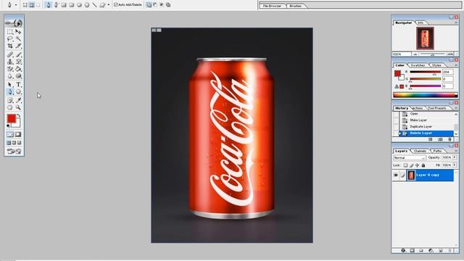Click the color spectrum ramp bar
This screenshot has width=464, height=261.
[x=426, y=95]
